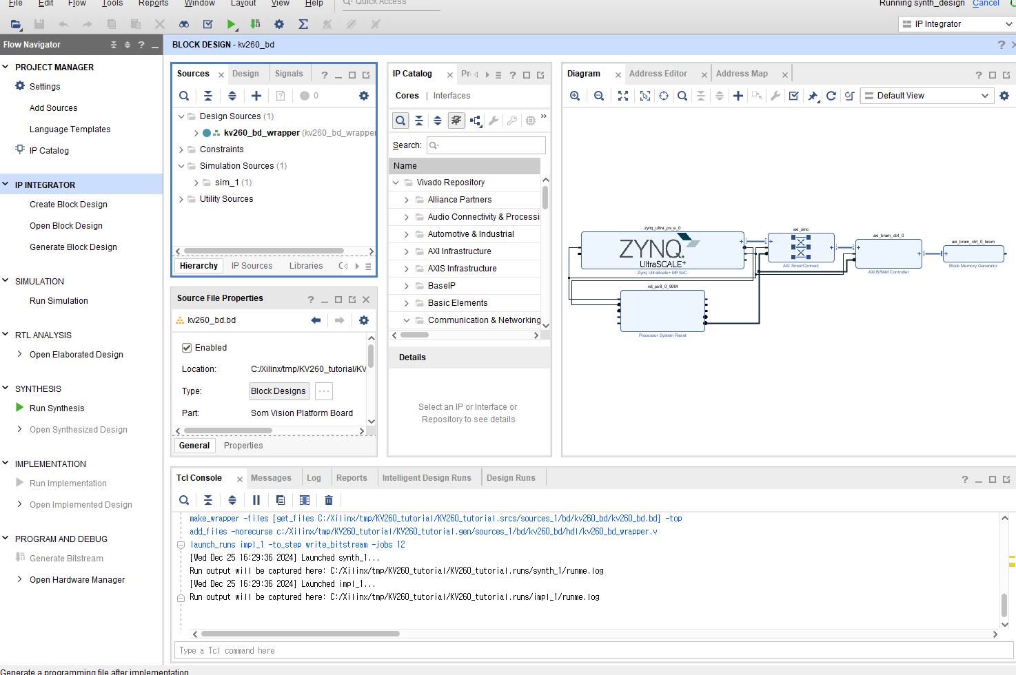Click Zynq UltraScale+ block in diagram
1016x675 pixels.
point(662,250)
